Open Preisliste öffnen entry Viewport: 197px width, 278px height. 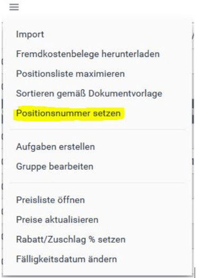pos(50,200)
